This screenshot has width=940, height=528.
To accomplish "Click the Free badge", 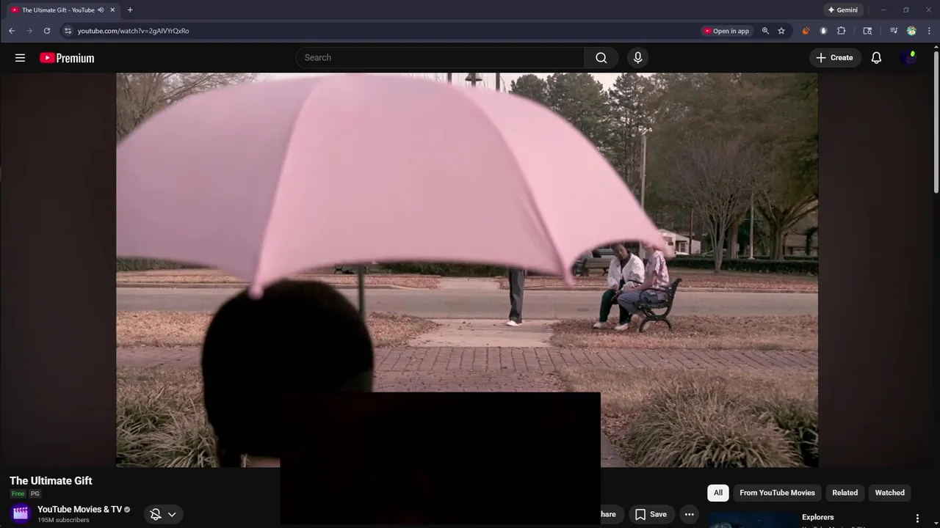I will click(18, 494).
